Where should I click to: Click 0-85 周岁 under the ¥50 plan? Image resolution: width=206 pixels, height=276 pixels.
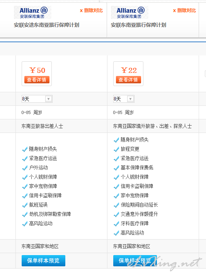tap(32, 112)
